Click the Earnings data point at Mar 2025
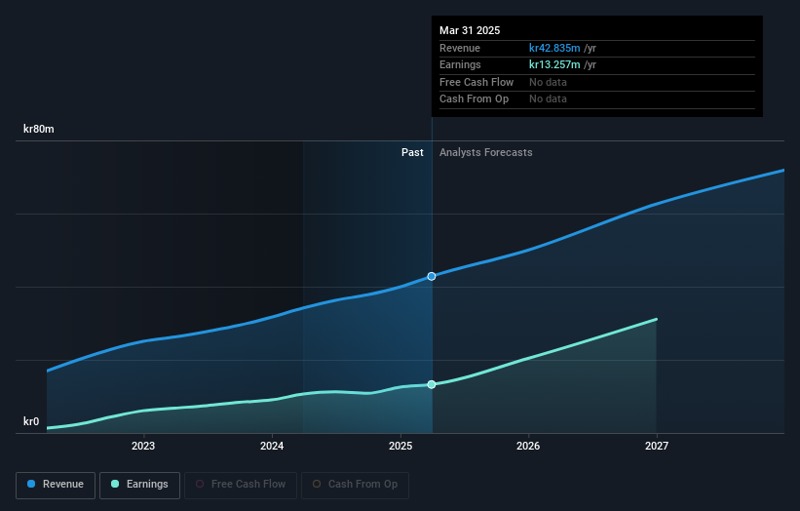Screen dimensions: 800x511 [432, 384]
